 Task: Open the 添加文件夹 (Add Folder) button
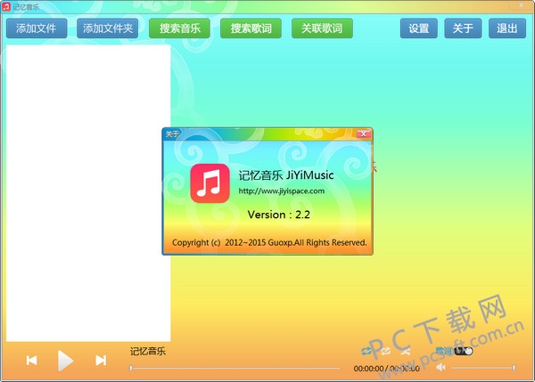(108, 28)
